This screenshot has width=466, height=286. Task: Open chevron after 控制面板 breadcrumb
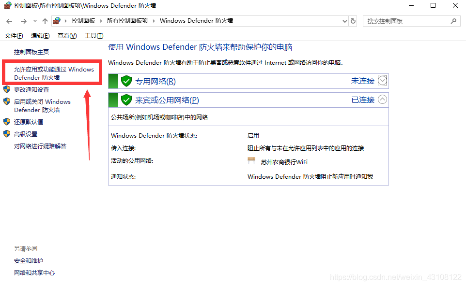[101, 21]
